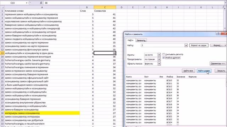
Task: Select row 30 header
Action: coord(2,113)
